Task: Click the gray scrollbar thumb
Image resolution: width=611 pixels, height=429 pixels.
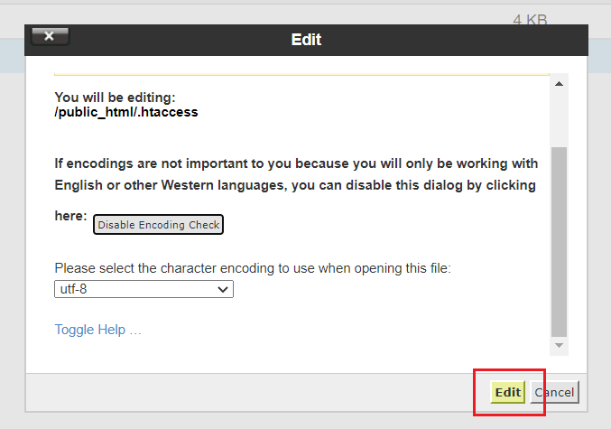Action: pyautogui.click(x=559, y=239)
